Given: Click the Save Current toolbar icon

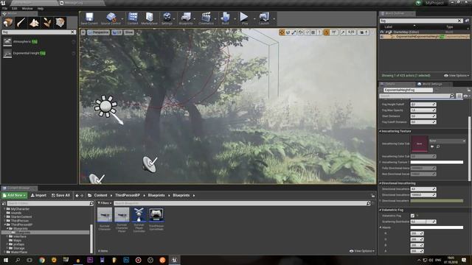Looking at the screenshot, I should point(89,18).
